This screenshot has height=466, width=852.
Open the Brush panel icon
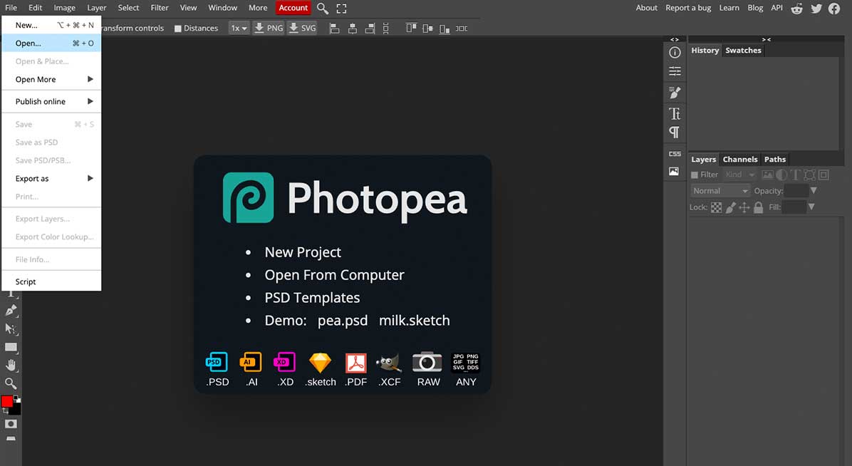click(675, 93)
